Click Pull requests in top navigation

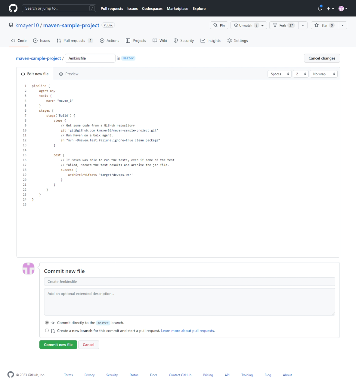point(112,8)
